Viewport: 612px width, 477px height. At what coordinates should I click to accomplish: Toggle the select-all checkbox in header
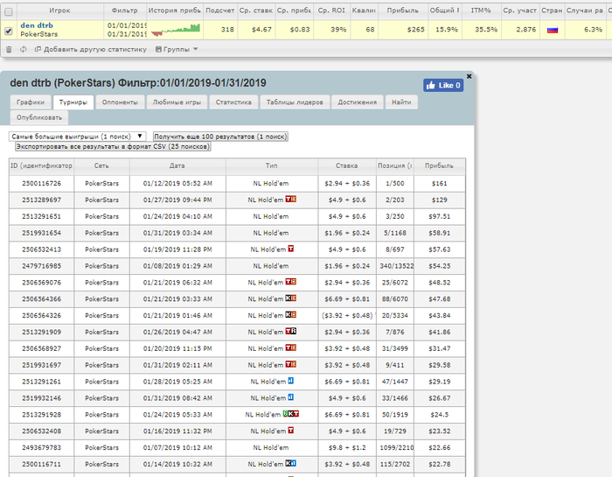coord(9,11)
